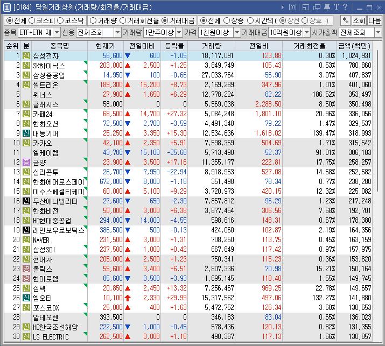Click the vertical scrollbar thumb of the list

[378, 120]
